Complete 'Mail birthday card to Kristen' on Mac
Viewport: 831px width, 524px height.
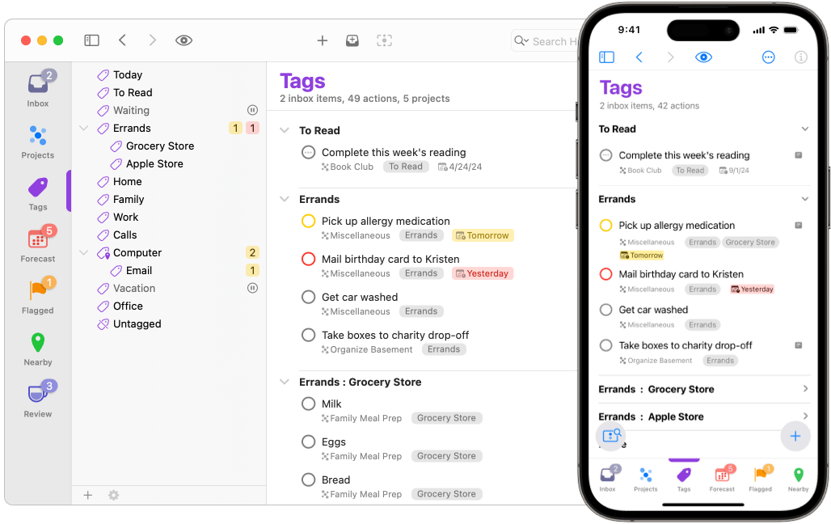point(309,259)
